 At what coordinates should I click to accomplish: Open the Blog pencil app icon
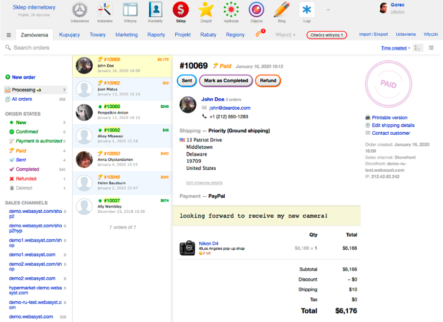(x=282, y=10)
